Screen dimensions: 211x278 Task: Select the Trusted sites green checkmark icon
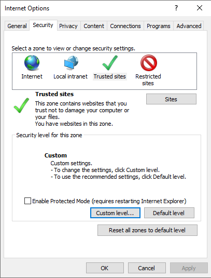point(110,63)
